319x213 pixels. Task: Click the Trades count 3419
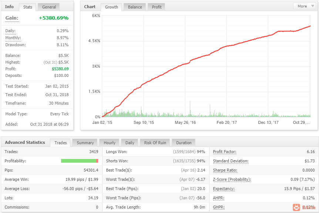[94, 152]
